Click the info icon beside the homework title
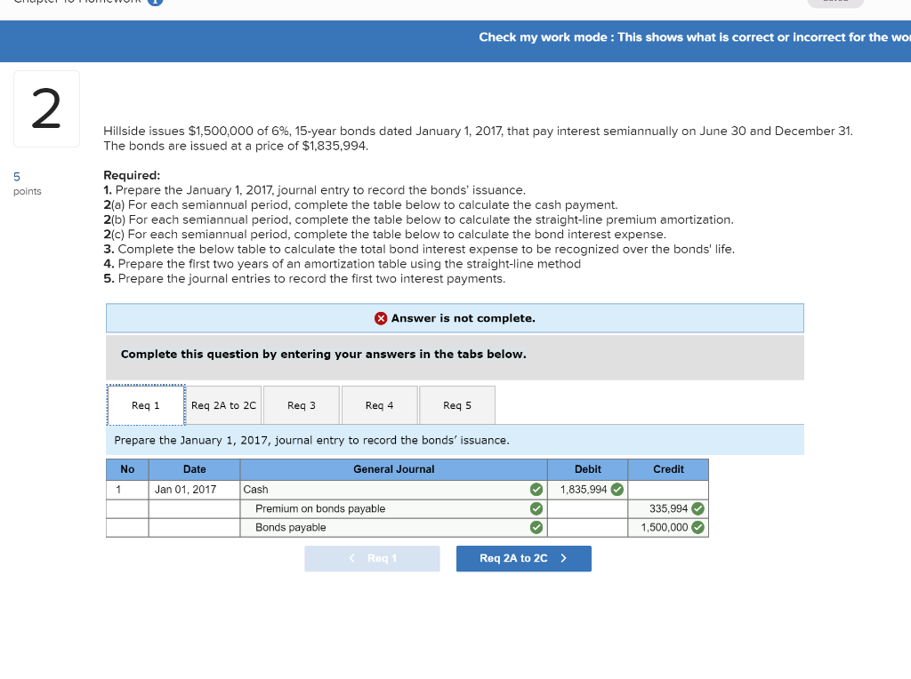Viewport: 911px width, 679px height. (x=155, y=2)
